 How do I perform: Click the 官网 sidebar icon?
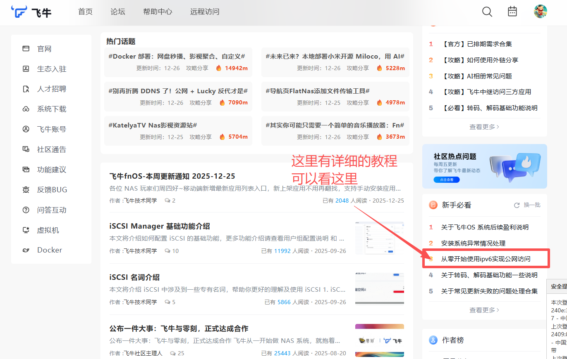(26, 49)
